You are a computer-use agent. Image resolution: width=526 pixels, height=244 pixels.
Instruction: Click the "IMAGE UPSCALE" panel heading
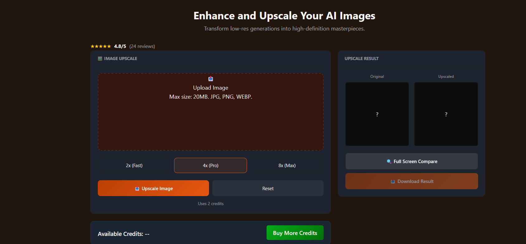121,59
